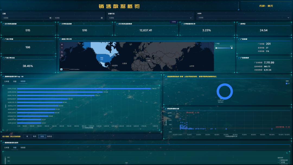293x165 pixels.
Task: Switch Top 10 ranking to 销量 tab
Action: pyautogui.click(x=15, y=81)
